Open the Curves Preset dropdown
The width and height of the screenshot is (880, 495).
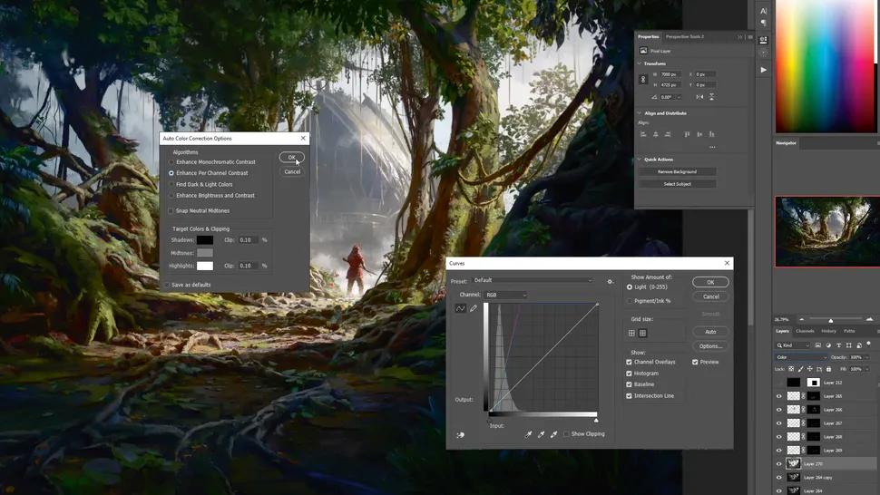pyautogui.click(x=532, y=280)
